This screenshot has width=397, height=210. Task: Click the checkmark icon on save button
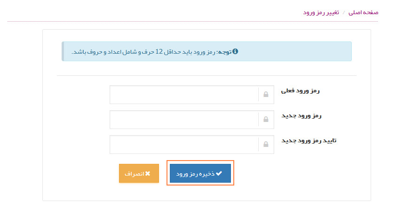219,173
